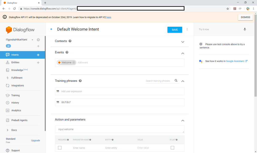The width and height of the screenshot is (257, 153).
Task: Collapse the Training phrases section
Action: pyautogui.click(x=183, y=81)
